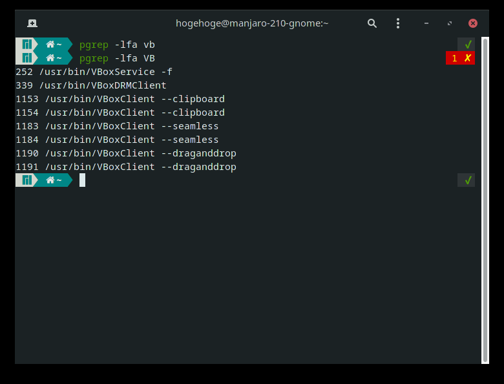Minimize the terminal window

426,23
